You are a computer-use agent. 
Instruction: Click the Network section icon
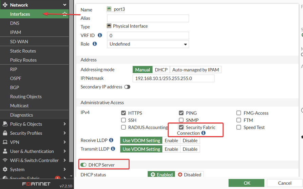[5, 5]
